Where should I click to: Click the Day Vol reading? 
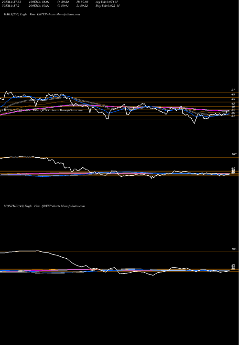(108, 6)
